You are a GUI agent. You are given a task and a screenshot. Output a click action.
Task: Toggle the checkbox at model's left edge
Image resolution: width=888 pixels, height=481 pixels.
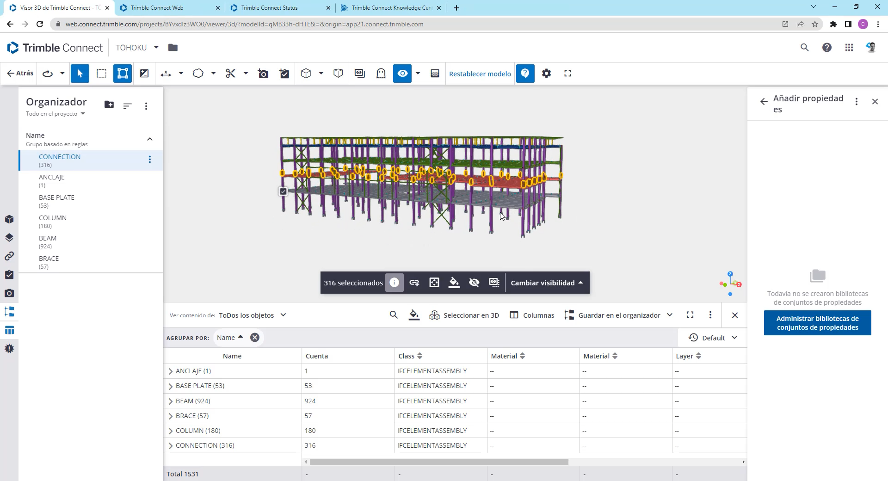(283, 191)
